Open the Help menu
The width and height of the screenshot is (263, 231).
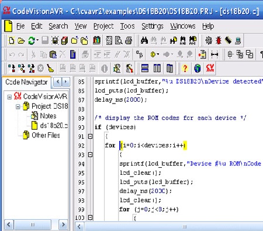tap(208, 26)
